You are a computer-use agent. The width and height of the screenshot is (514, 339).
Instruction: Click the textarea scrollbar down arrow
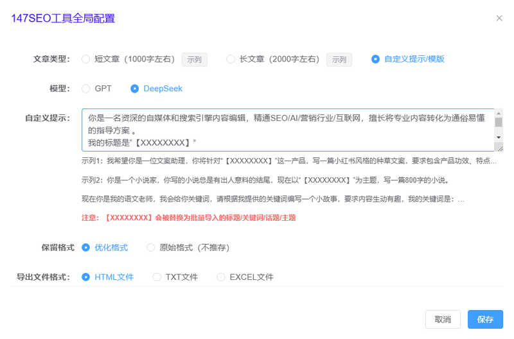[x=499, y=137]
